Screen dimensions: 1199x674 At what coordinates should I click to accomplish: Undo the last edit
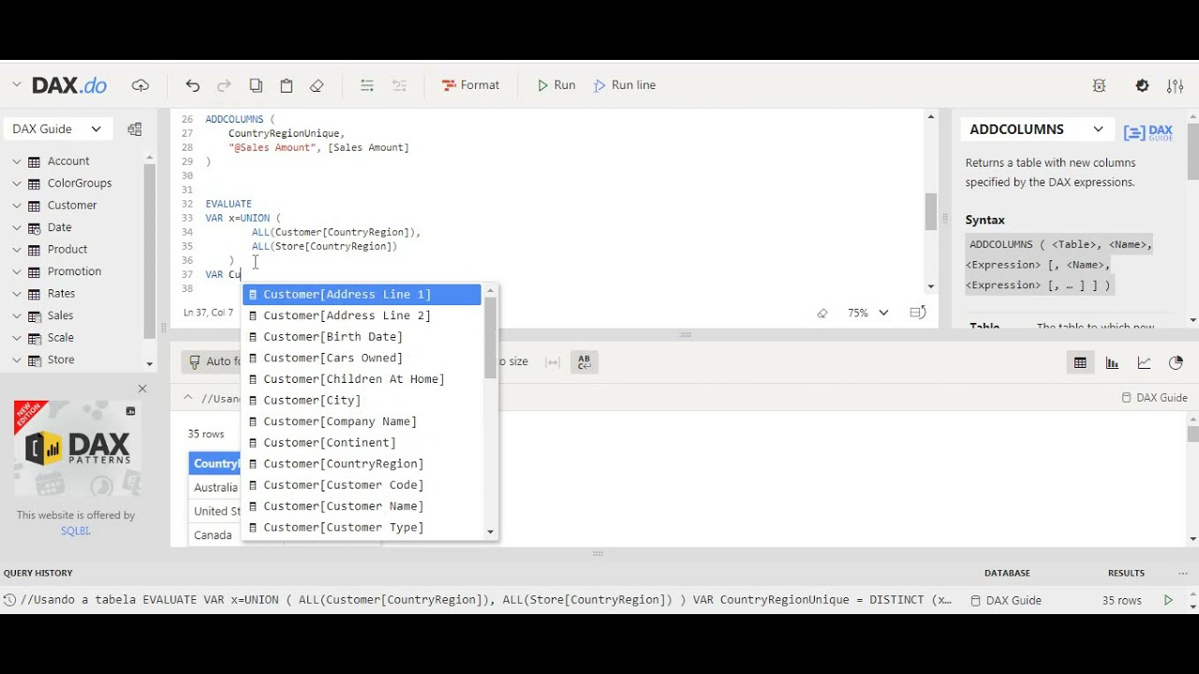pos(193,85)
